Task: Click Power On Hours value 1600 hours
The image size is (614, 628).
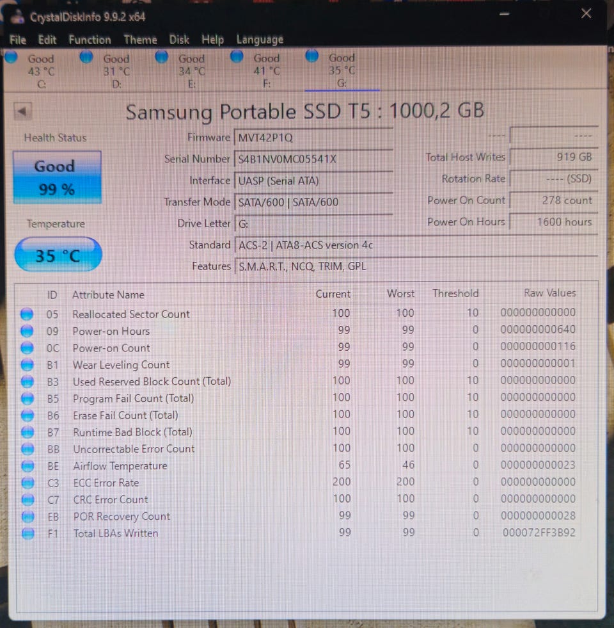Action: (x=554, y=222)
